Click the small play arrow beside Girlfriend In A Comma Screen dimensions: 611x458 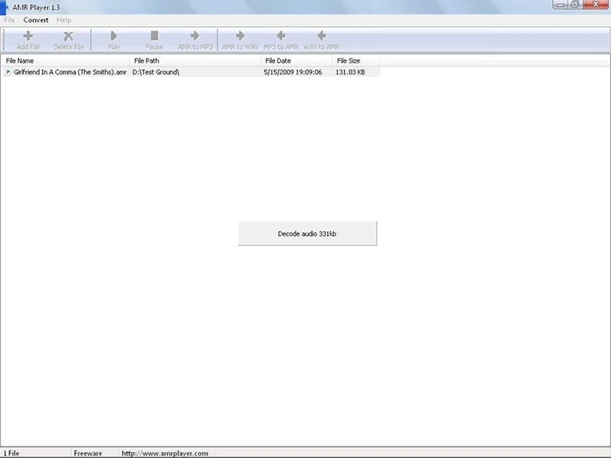tap(8, 71)
